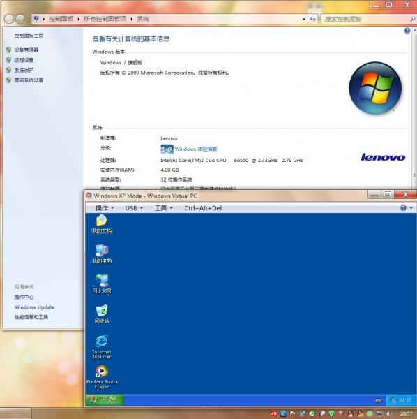Select the Windows Media Player desktop shortcut
The height and width of the screenshot is (419, 417).
(x=102, y=377)
